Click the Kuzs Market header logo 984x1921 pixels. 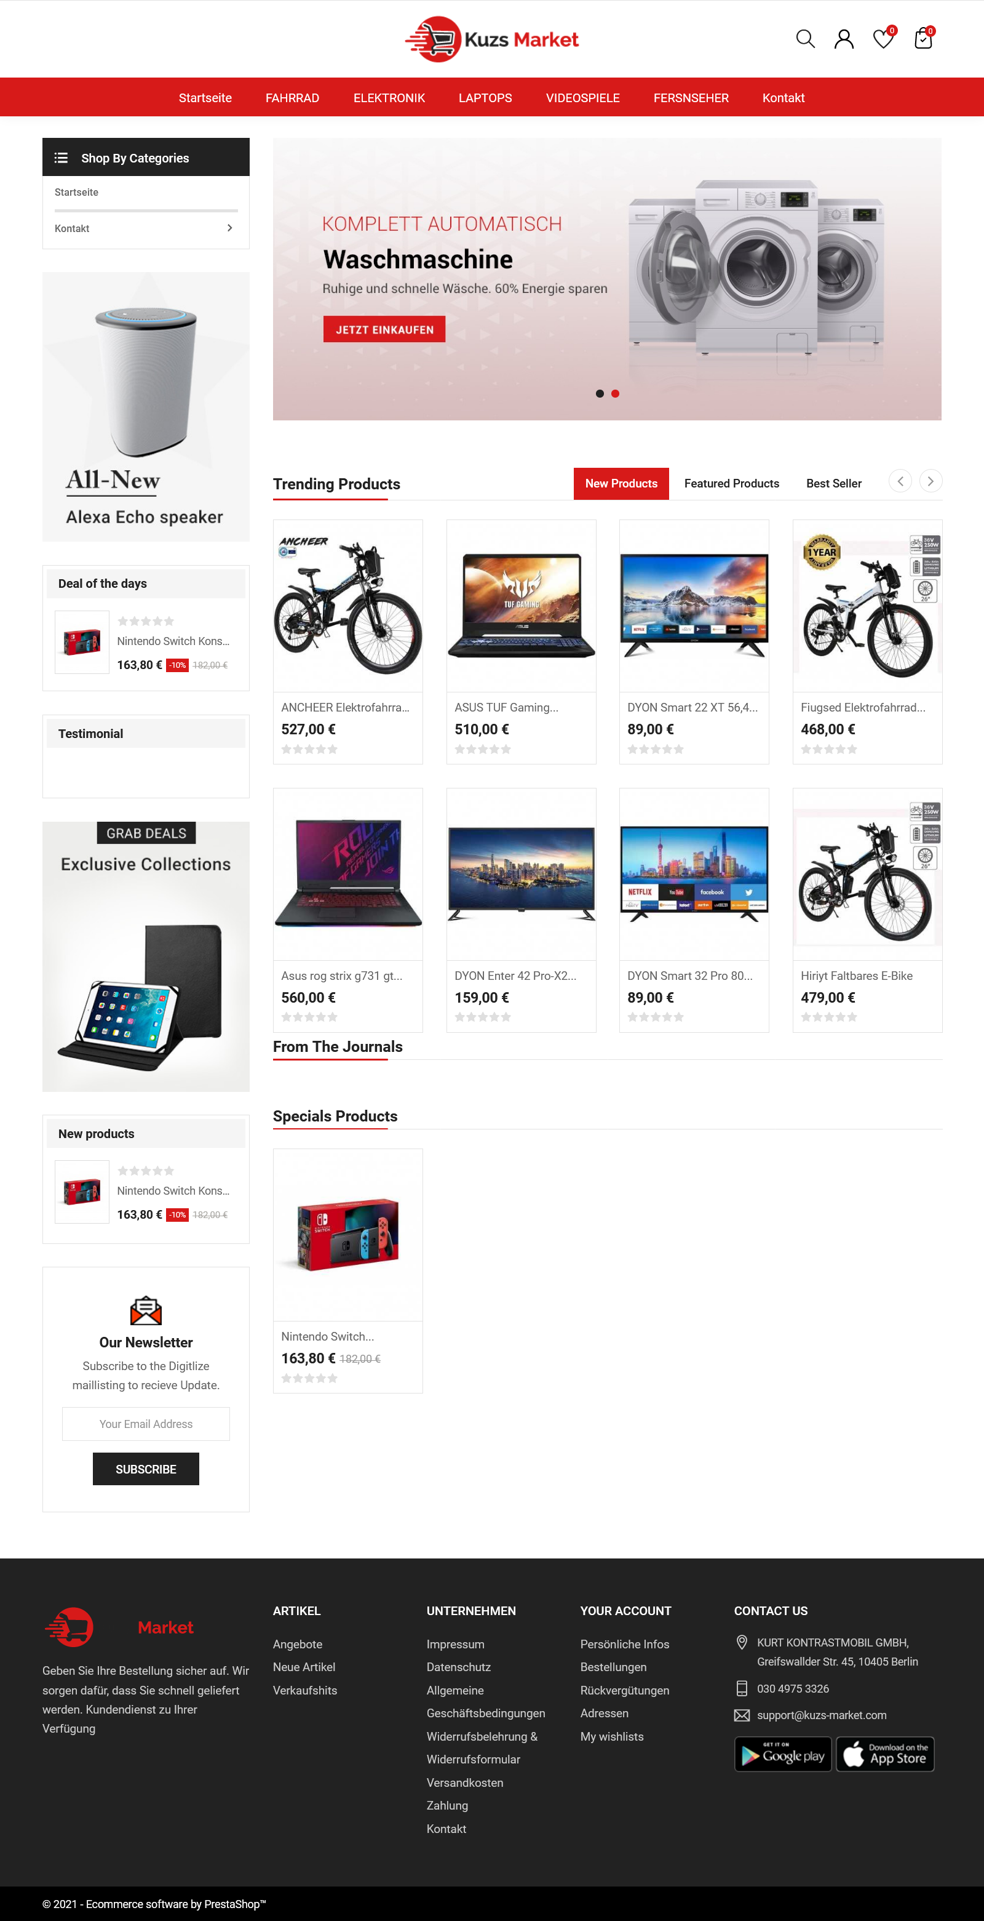point(491,39)
